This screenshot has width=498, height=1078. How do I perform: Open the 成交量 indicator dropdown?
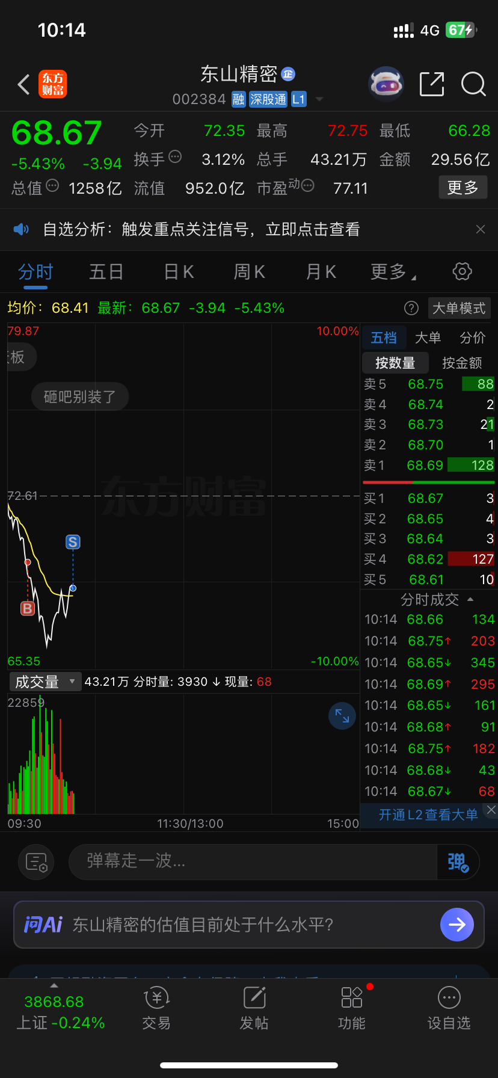tap(45, 682)
